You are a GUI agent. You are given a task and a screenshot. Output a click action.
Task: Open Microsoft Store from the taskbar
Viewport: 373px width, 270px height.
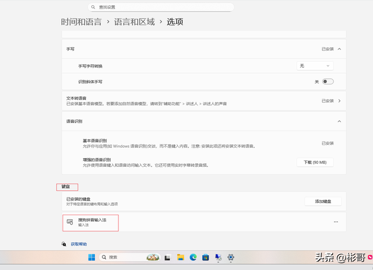click(205, 257)
